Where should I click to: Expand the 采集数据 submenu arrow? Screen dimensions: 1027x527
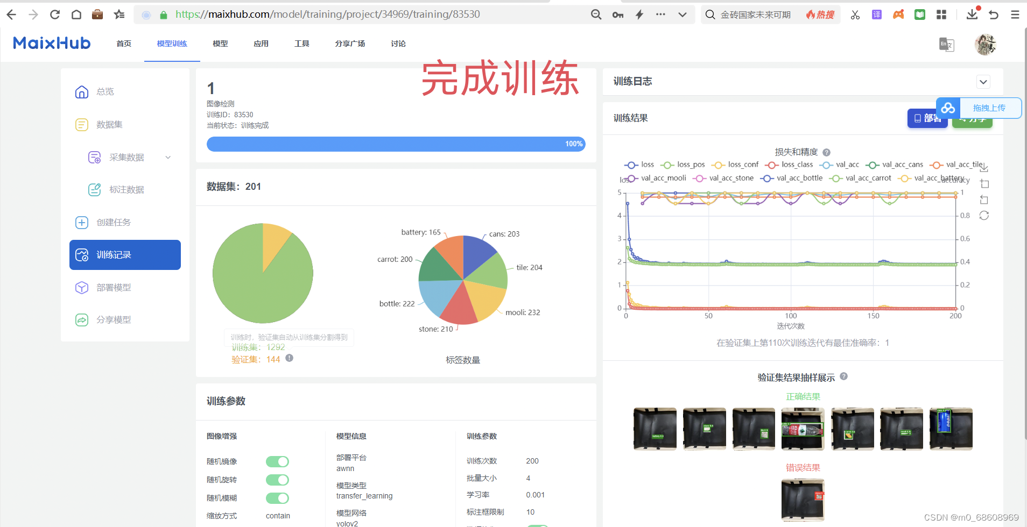pos(168,157)
